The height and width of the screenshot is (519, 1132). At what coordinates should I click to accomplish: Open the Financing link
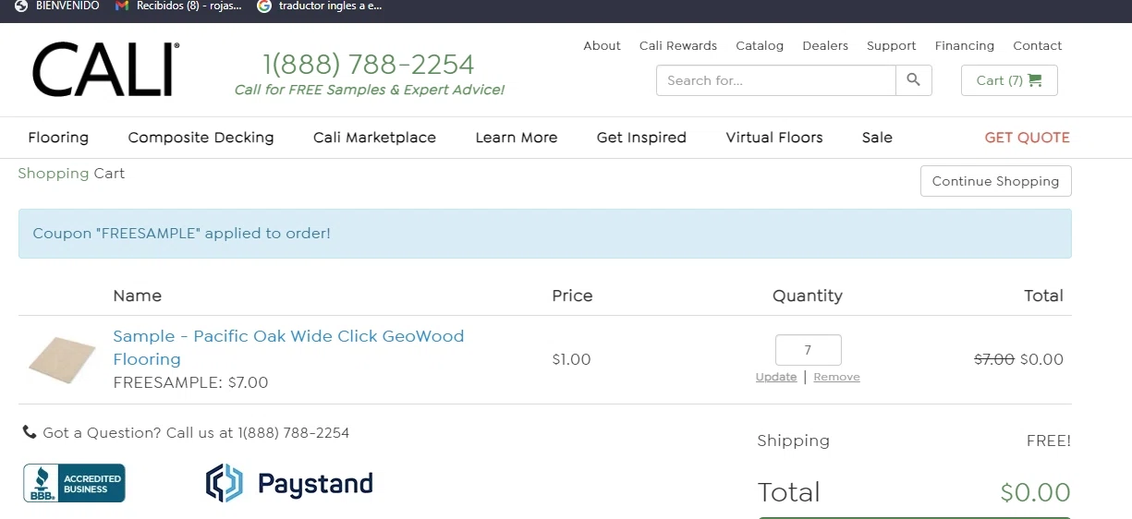coord(965,45)
